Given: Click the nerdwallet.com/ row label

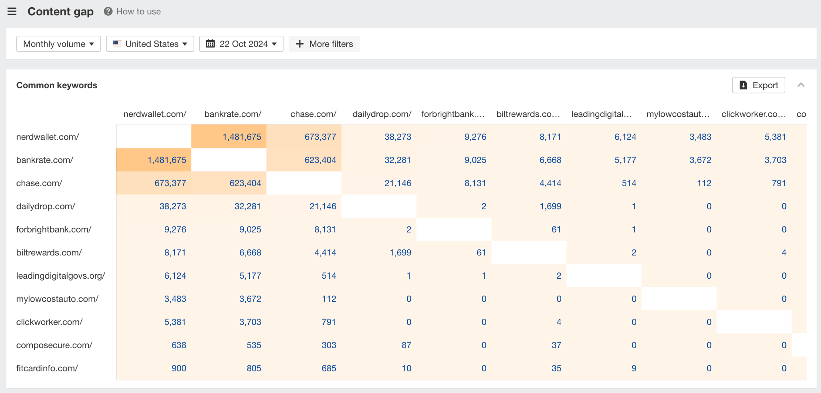Looking at the screenshot, I should coord(47,136).
